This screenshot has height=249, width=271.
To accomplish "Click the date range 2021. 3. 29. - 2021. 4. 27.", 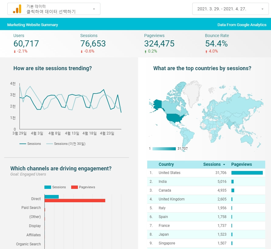I will pos(222,9).
